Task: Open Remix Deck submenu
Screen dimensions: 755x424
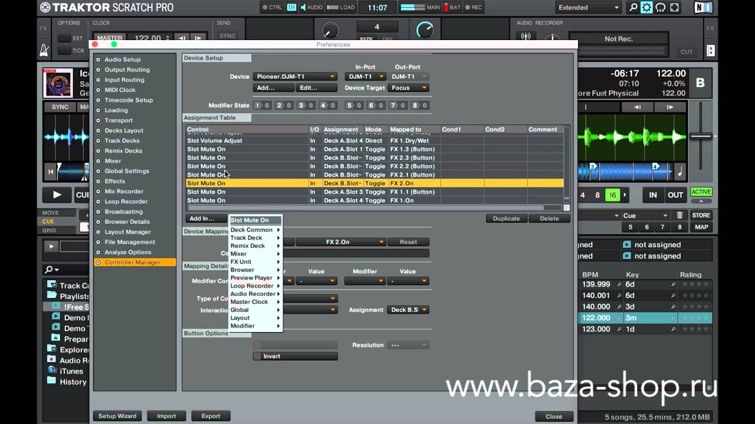Action: coord(255,246)
